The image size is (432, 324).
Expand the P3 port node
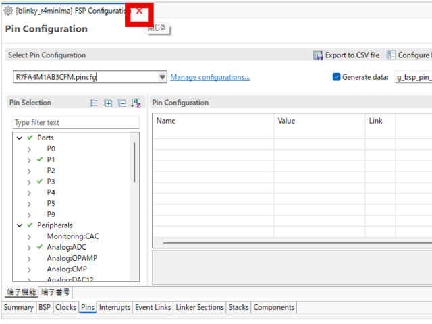29,182
